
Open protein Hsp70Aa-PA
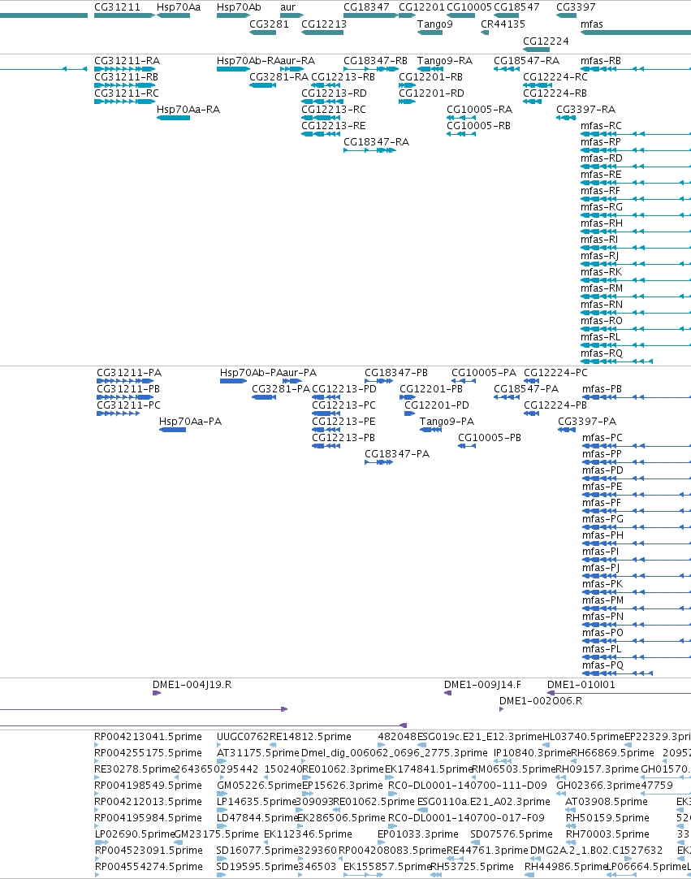173,430
